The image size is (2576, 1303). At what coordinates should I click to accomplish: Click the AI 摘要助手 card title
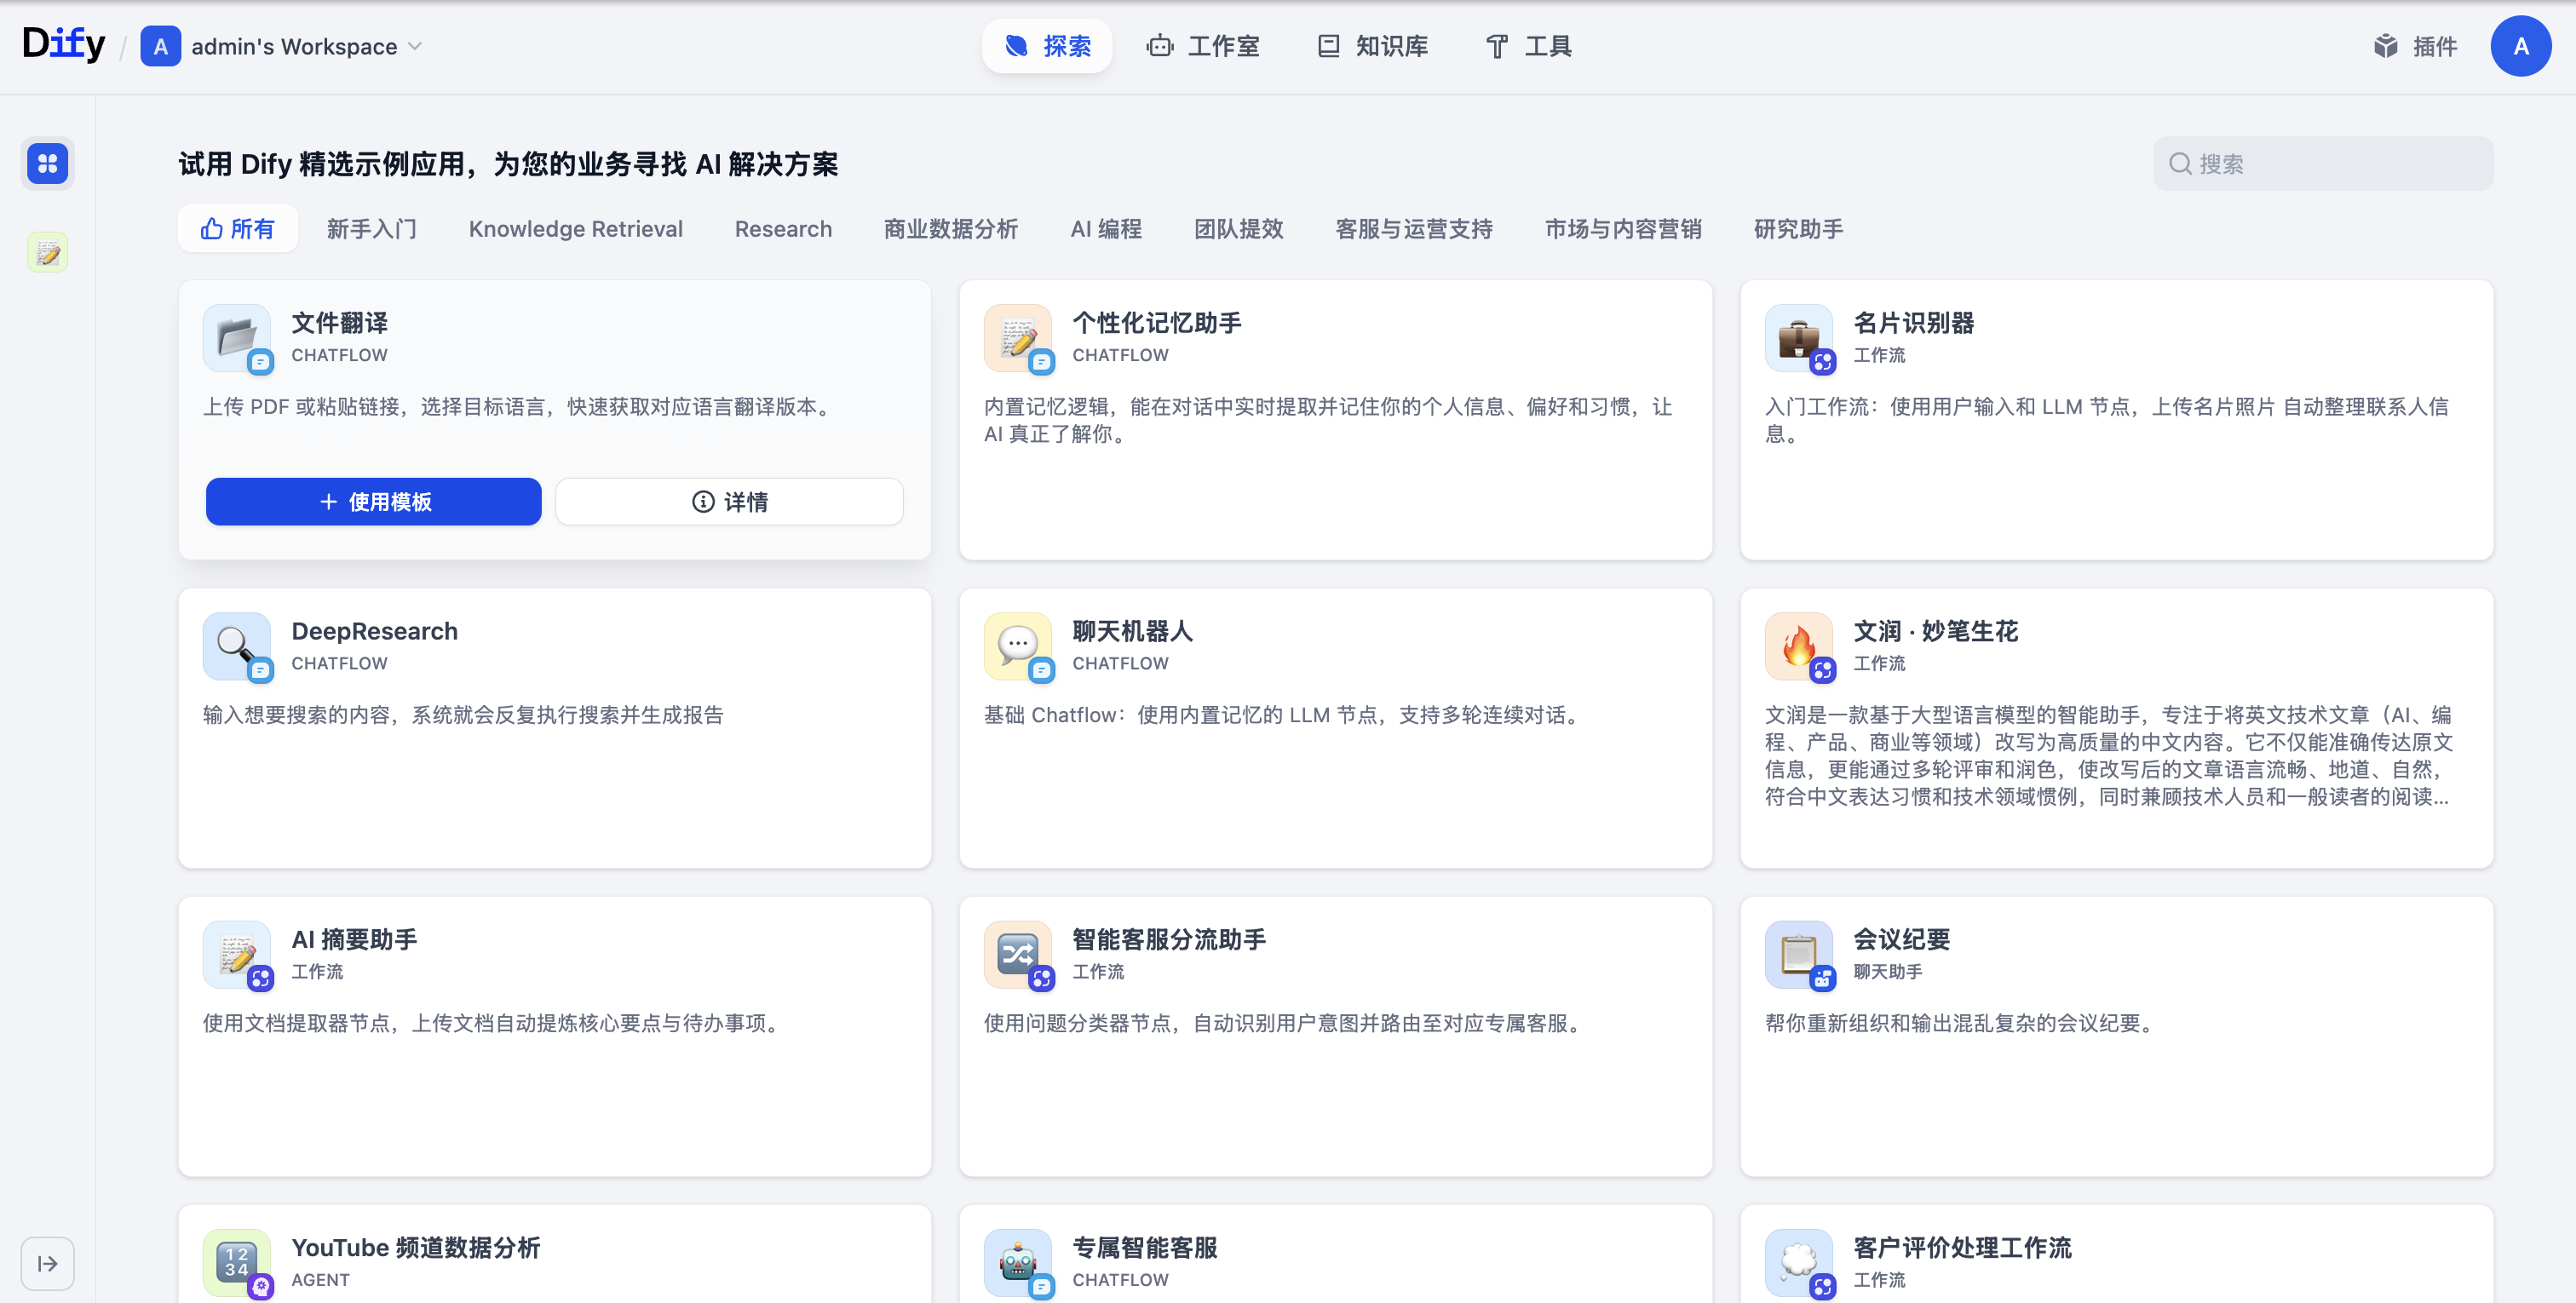(x=355, y=939)
